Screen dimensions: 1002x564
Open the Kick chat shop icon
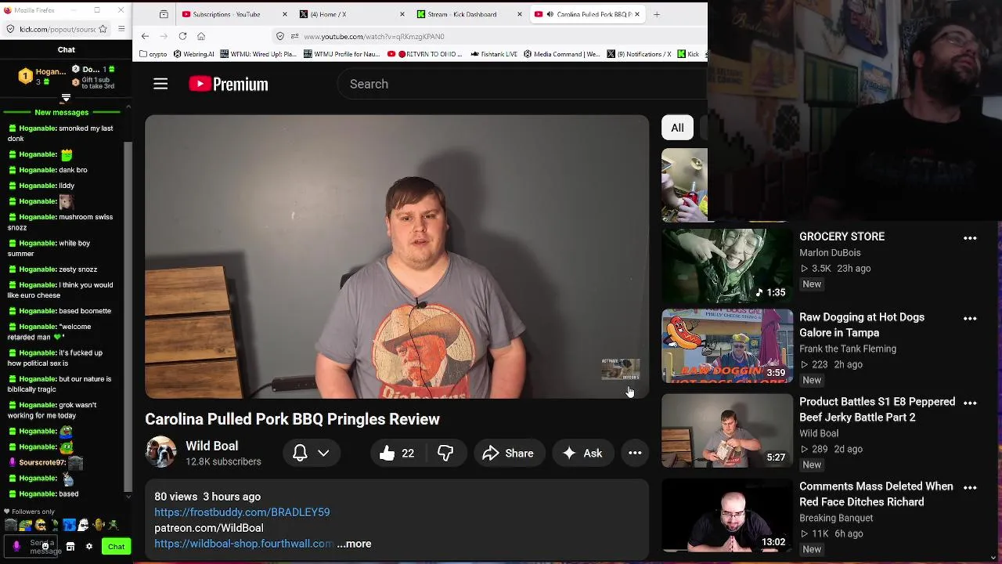[70, 547]
